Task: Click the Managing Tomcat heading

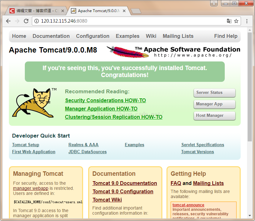Action: click(x=38, y=174)
